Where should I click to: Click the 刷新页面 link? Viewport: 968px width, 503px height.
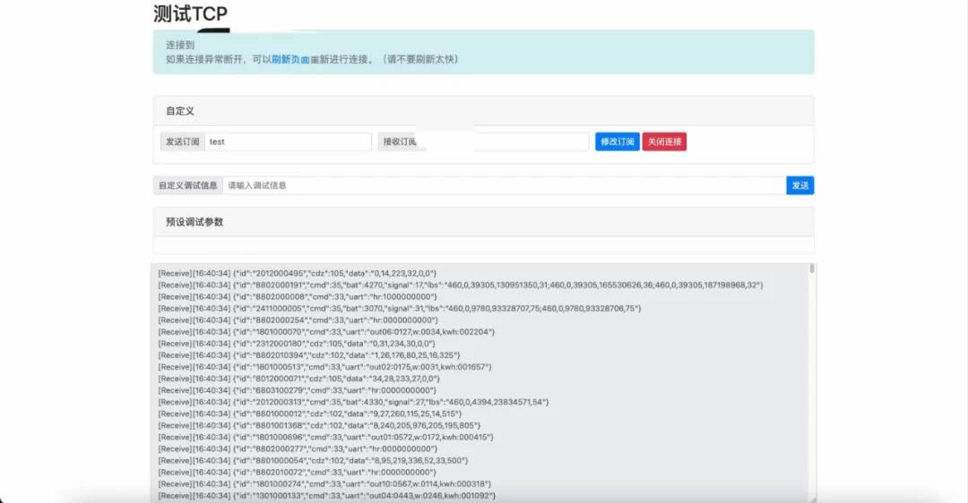point(290,59)
